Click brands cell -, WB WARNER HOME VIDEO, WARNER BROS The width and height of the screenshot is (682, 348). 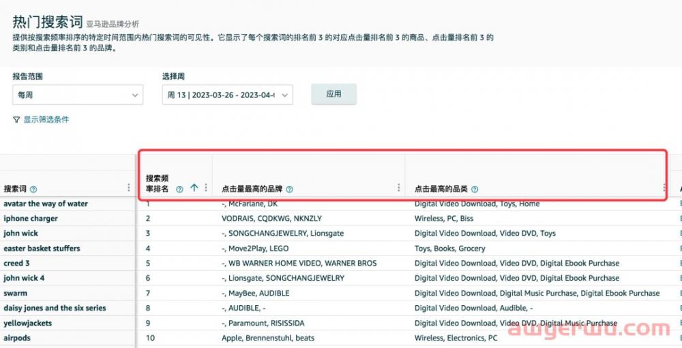click(x=299, y=264)
